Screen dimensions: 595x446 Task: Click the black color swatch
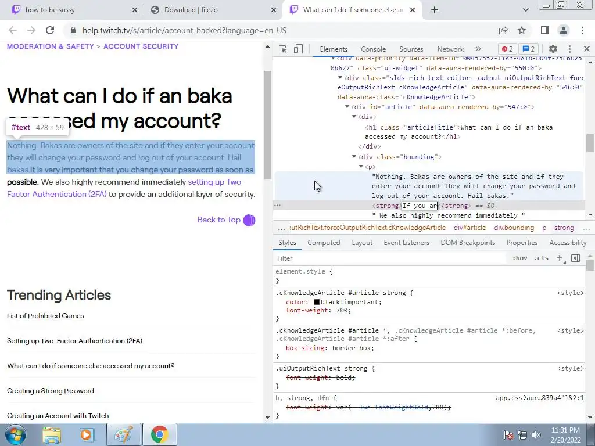tap(317, 302)
